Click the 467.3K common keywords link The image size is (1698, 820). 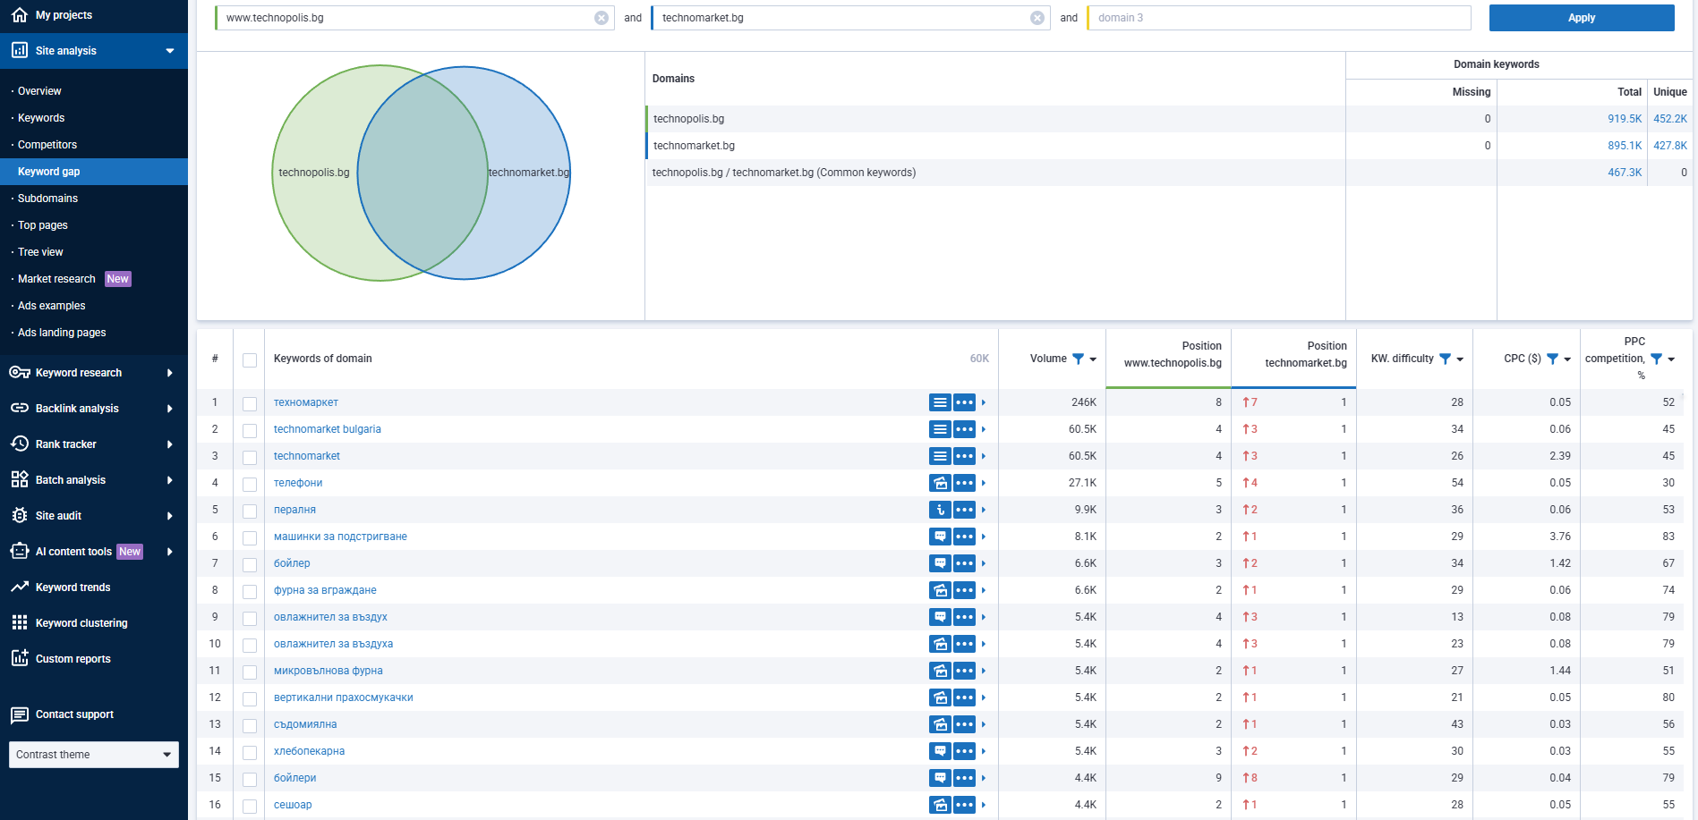coord(1625,173)
